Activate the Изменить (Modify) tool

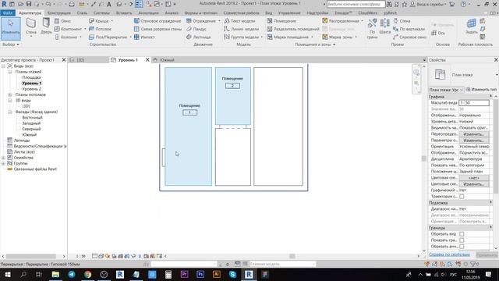pyautogui.click(x=10, y=28)
